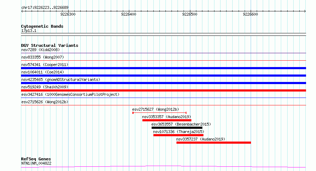Click the 9226400 ruler position
Viewport: 316px width, 171px height.
pyautogui.click(x=129, y=14)
